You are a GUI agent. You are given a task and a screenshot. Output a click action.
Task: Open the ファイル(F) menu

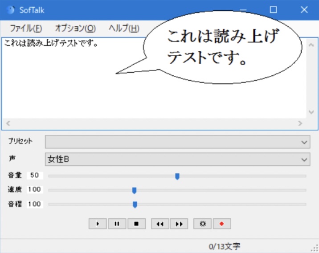[x=26, y=28]
